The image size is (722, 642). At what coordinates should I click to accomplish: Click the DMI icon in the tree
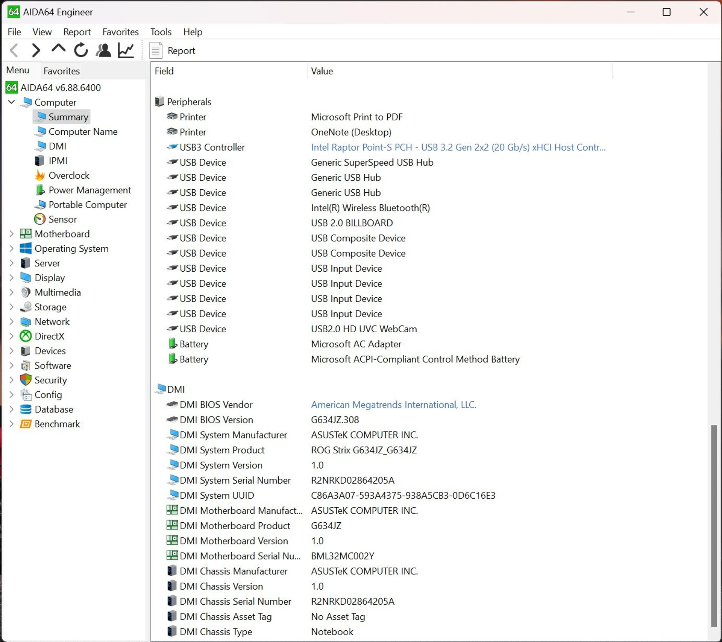click(40, 146)
